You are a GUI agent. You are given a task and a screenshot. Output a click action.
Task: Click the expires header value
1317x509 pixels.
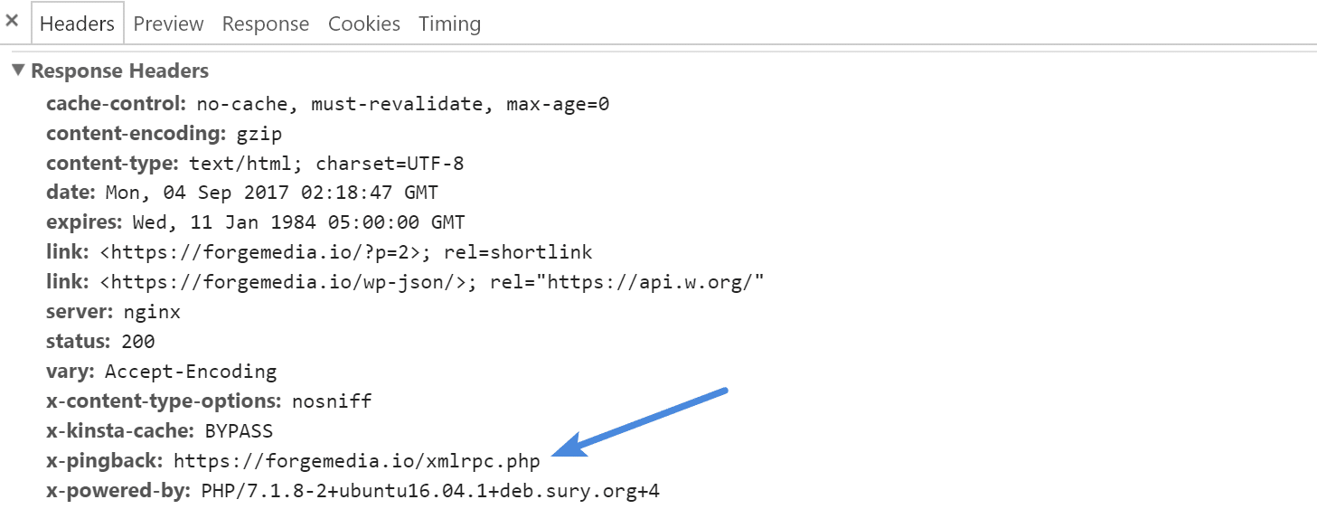[x=298, y=222]
